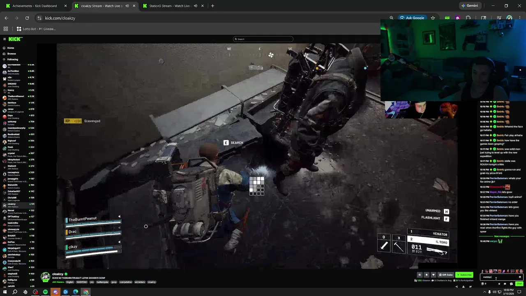Screen dimensions: 526x296
Task: Open OPThatGuy channel in sidebar
Action: point(18,217)
